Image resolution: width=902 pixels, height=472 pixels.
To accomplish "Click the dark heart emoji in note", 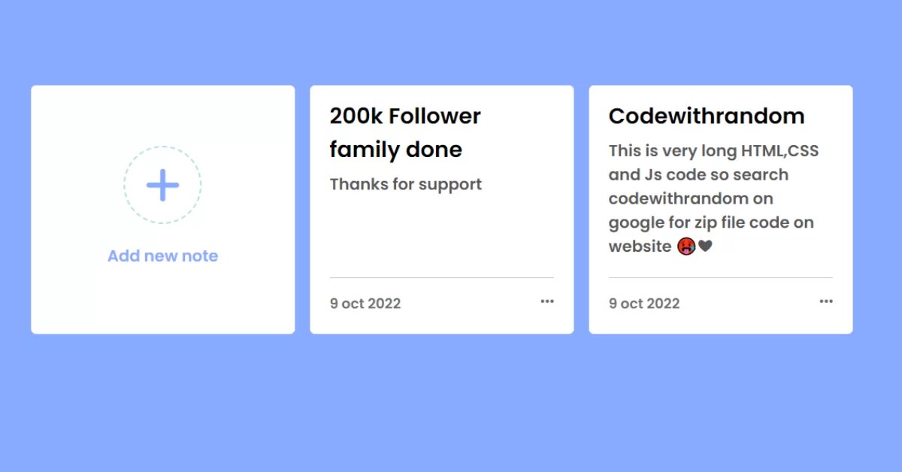I will coord(705,247).
